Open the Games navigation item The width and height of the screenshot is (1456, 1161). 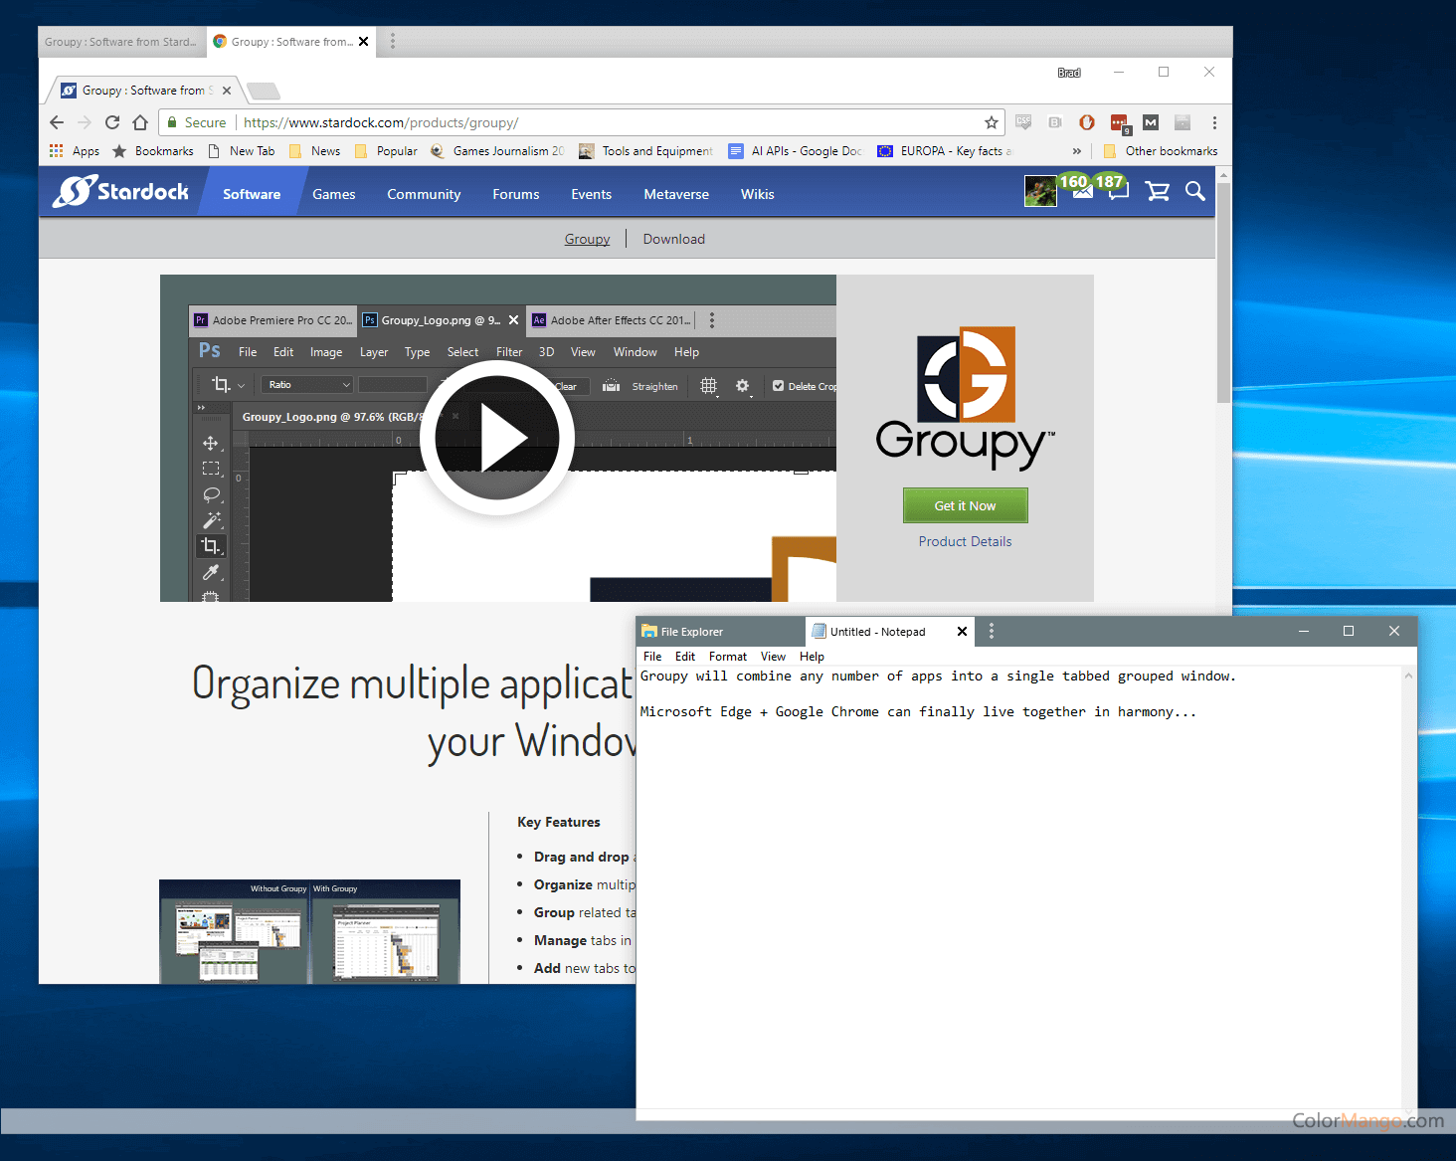click(x=333, y=194)
